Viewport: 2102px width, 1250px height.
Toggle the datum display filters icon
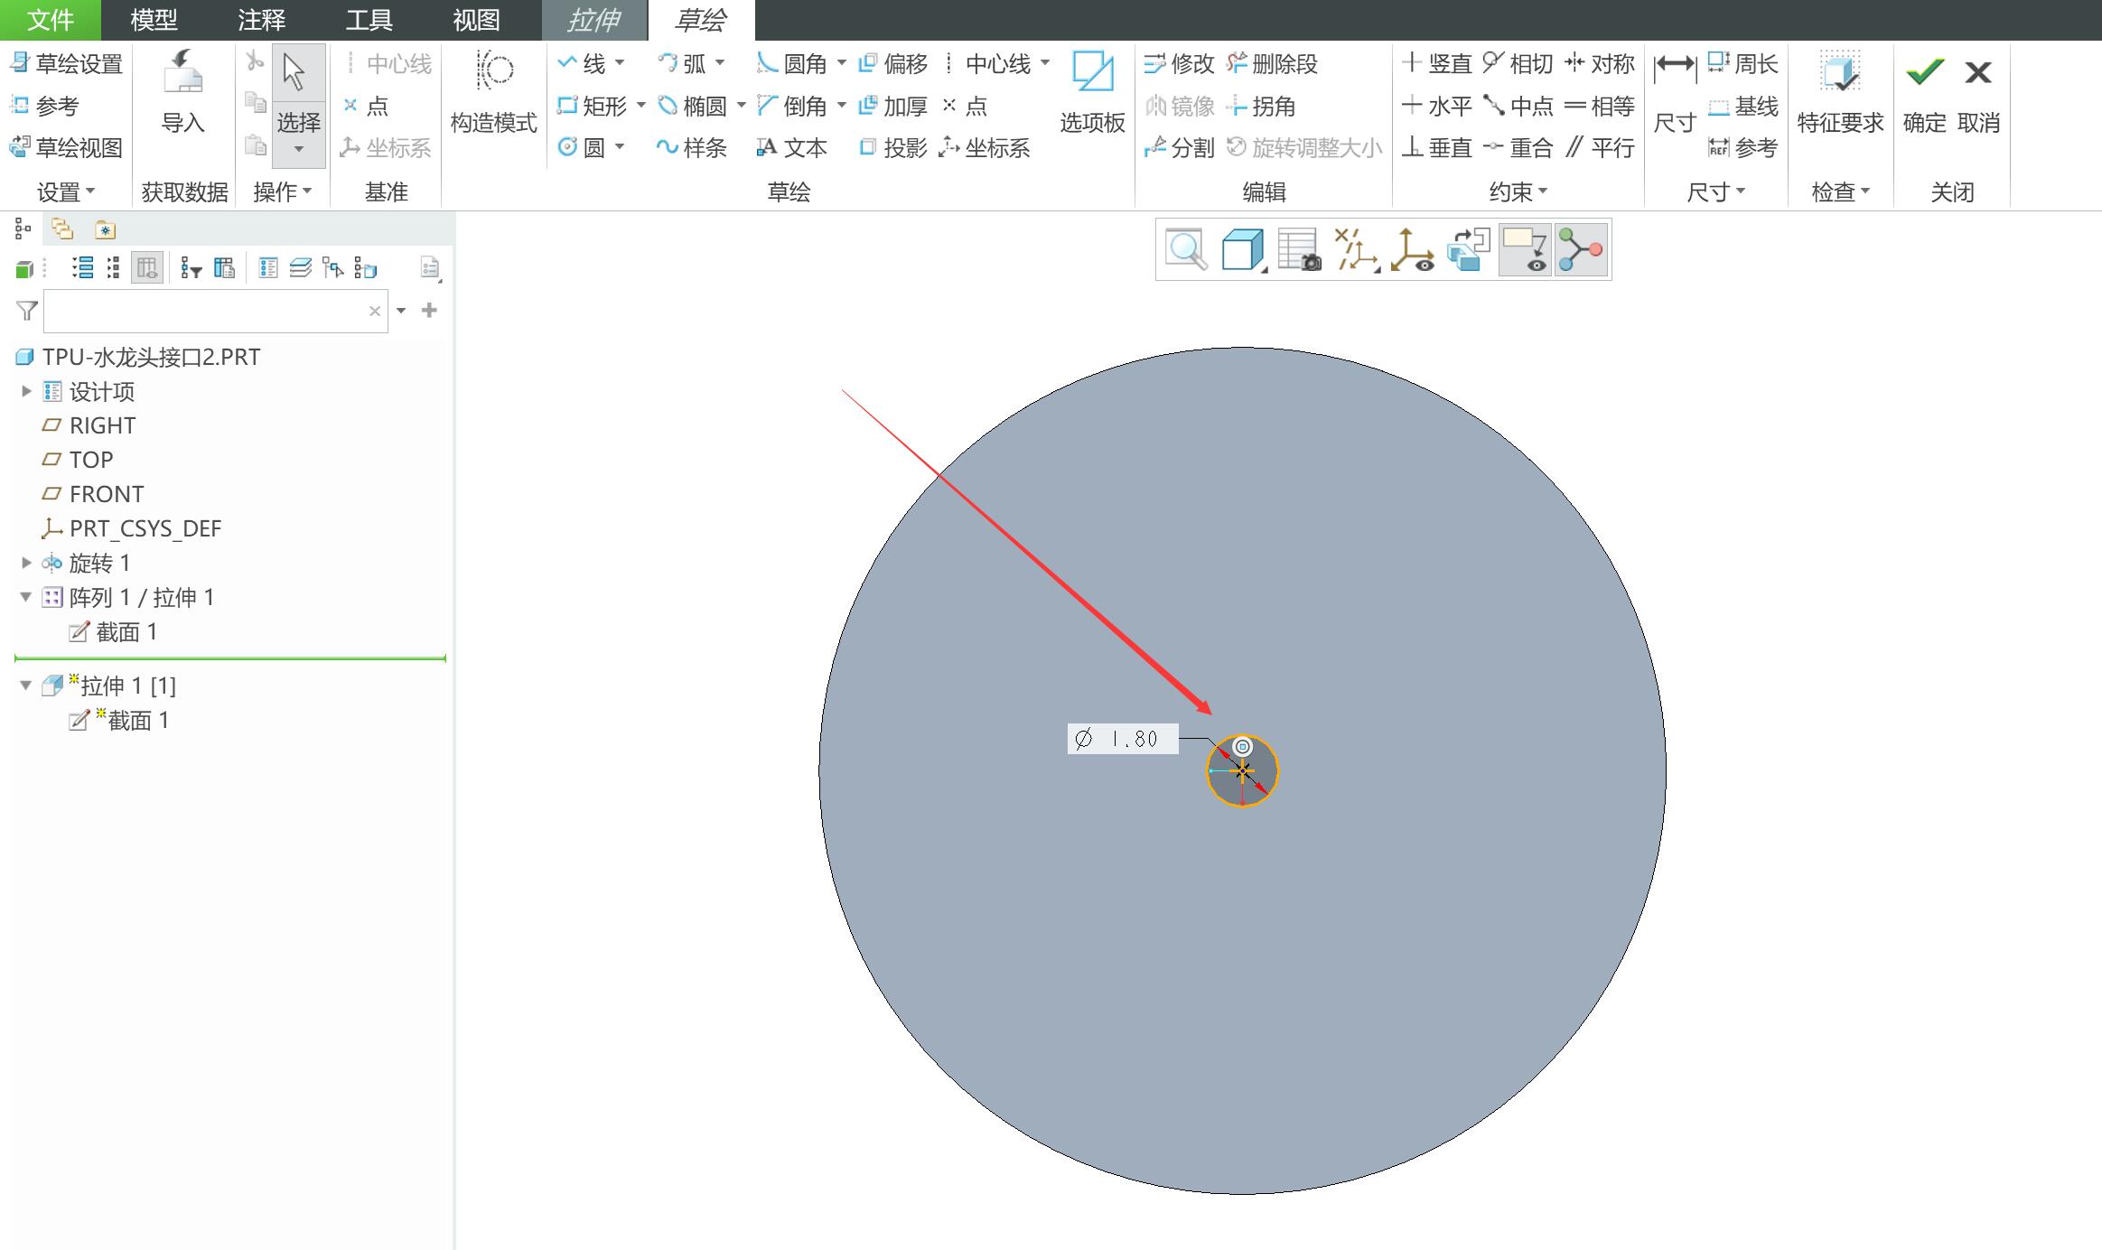point(1413,250)
